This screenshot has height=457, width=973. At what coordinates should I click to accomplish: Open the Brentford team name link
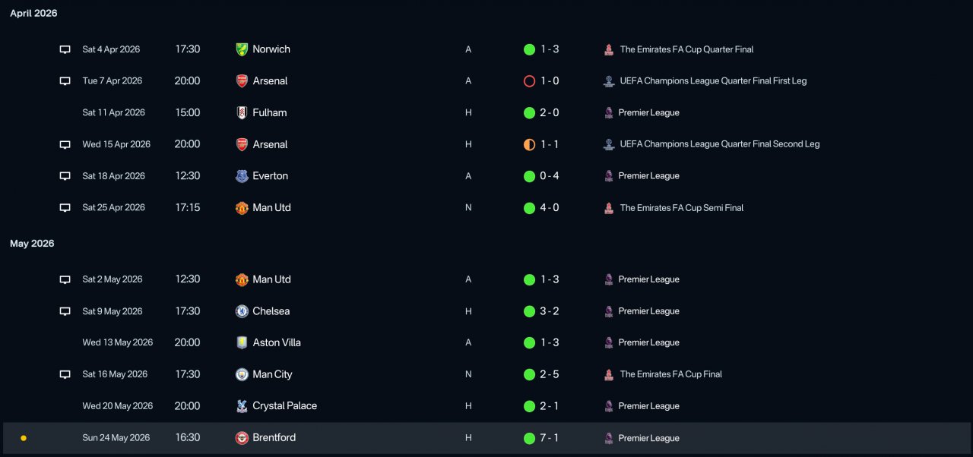(x=274, y=438)
